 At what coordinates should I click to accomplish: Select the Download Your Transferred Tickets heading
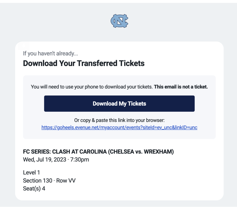tap(83, 64)
